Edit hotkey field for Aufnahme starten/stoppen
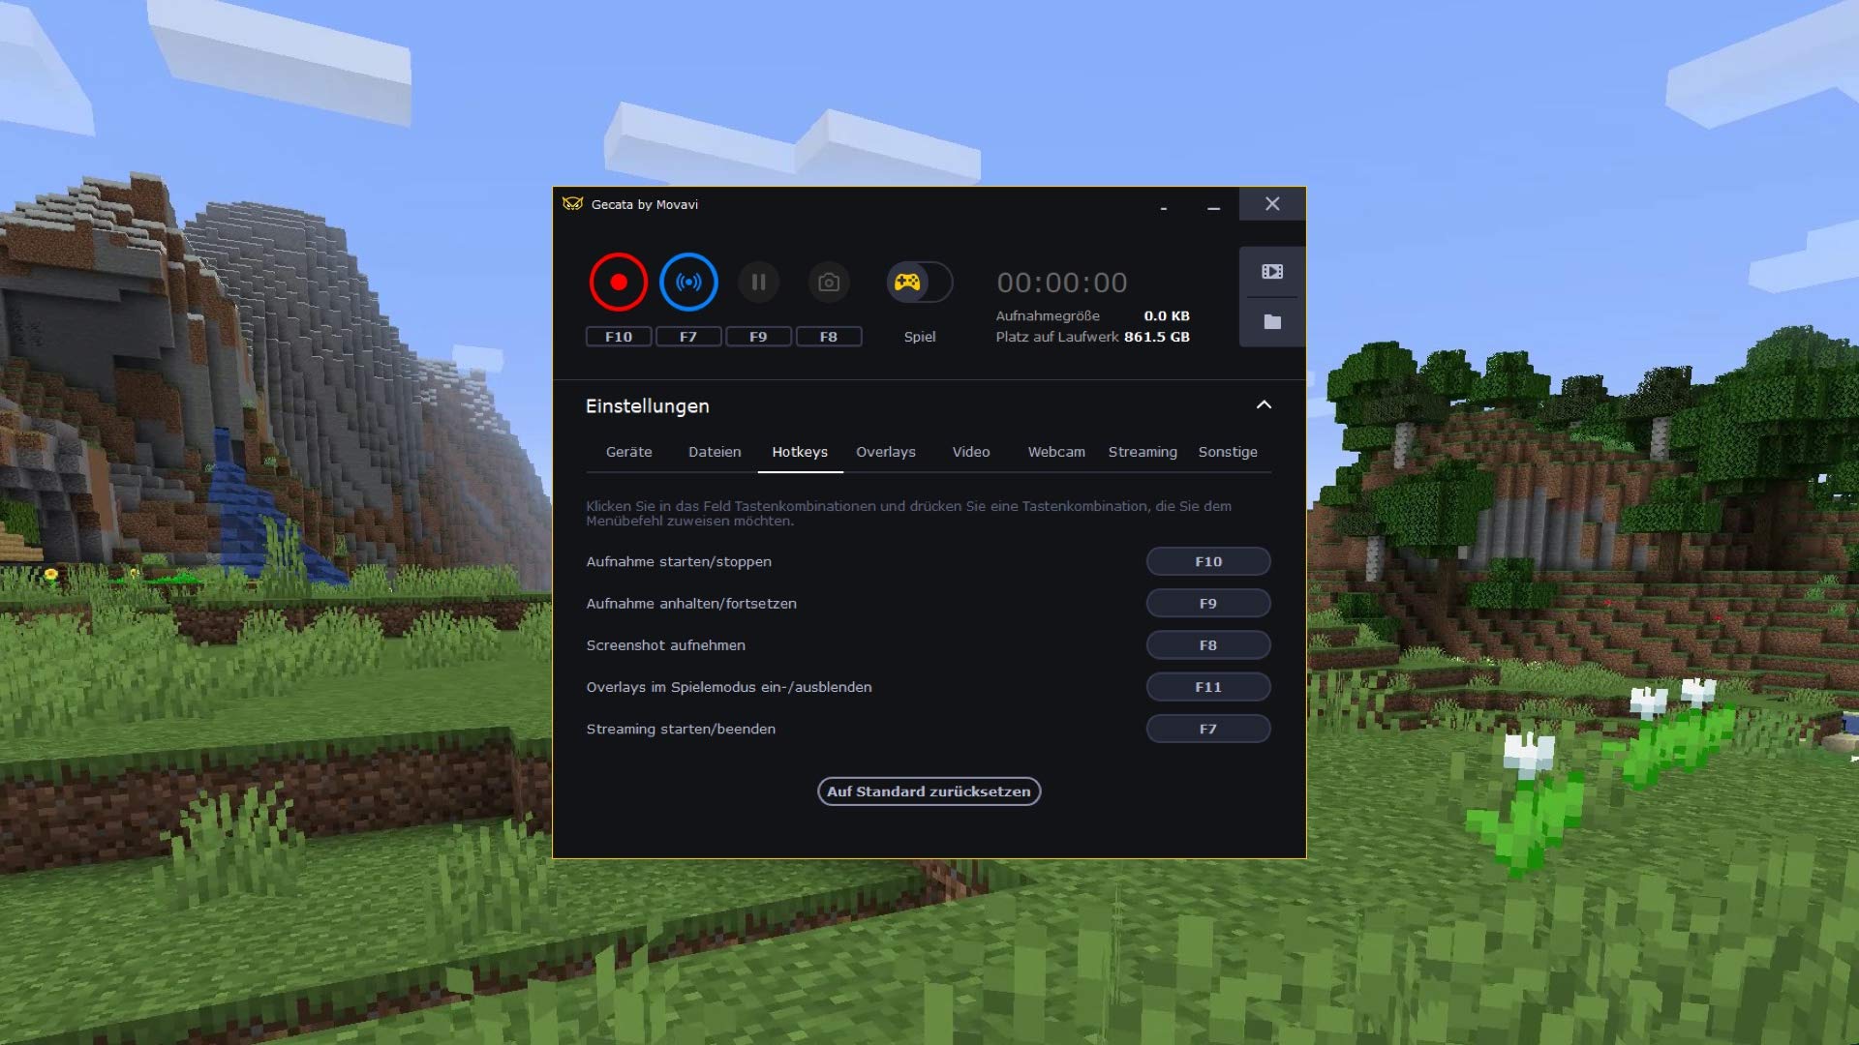Screen dimensions: 1859x1045 click(1208, 561)
